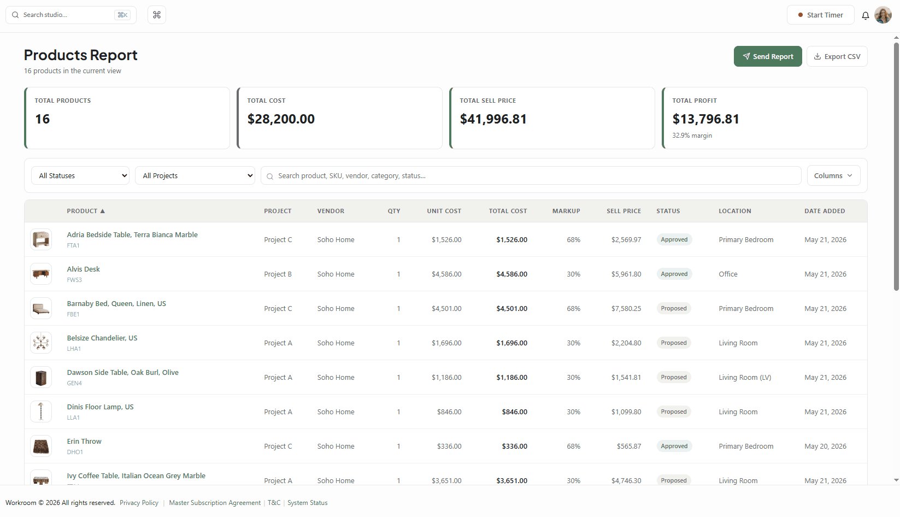Open the All Projects dropdown
The height and width of the screenshot is (517, 900).
[195, 175]
